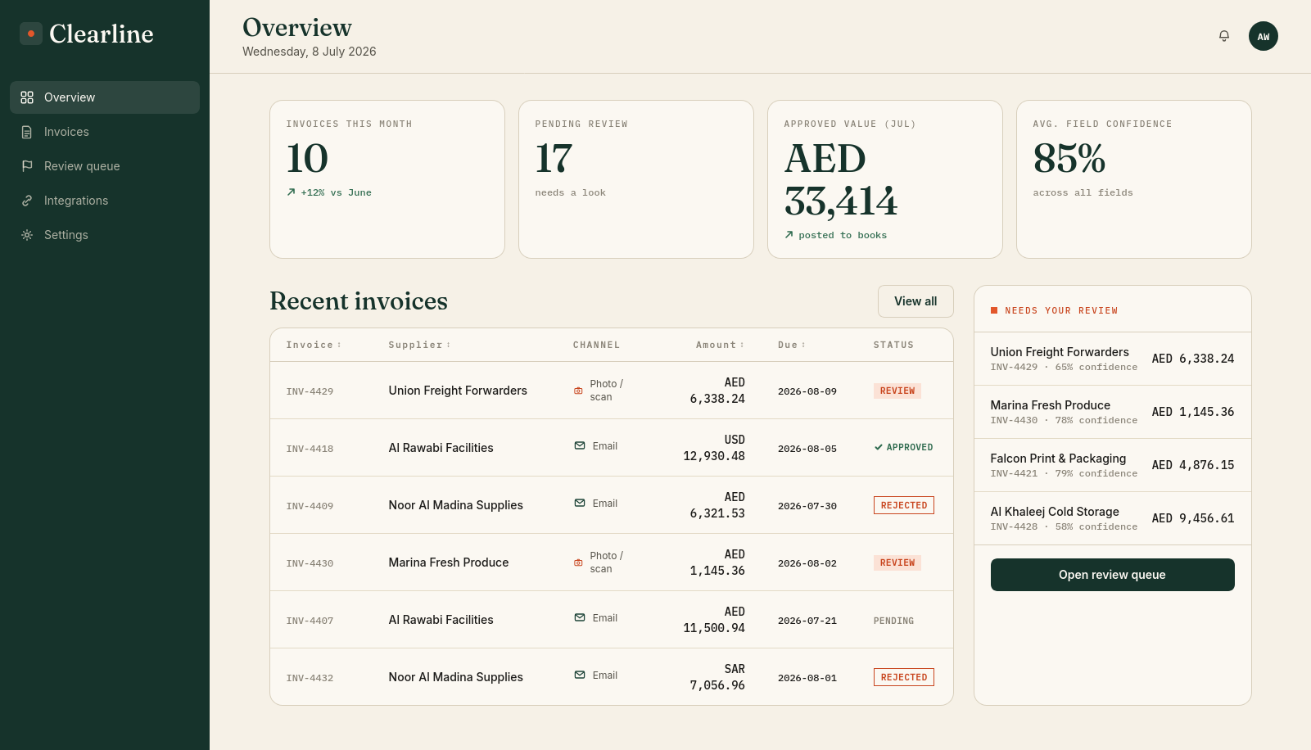The height and width of the screenshot is (750, 1311).
Task: Select the Pending Review card
Action: tap(636, 179)
